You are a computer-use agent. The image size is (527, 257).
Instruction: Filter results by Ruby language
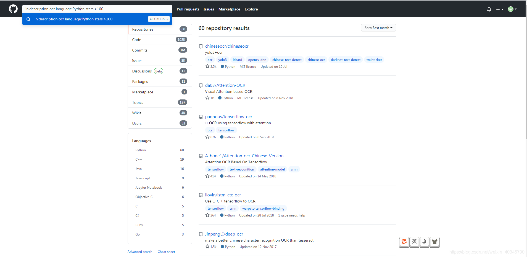(x=160, y=225)
